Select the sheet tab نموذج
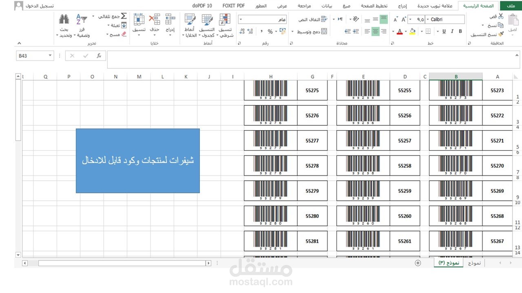522x293 pixels. (x=474, y=263)
